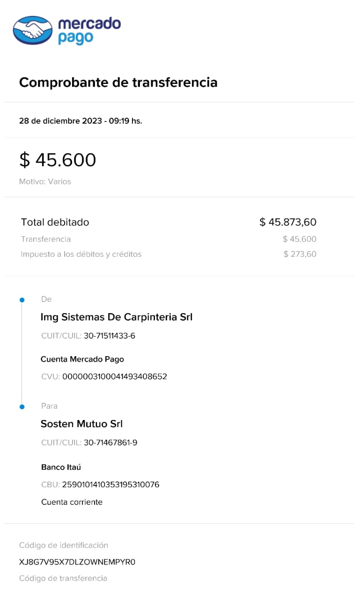Select the CVU number 0000003100041493408652
The image size is (359, 600).
[115, 376]
